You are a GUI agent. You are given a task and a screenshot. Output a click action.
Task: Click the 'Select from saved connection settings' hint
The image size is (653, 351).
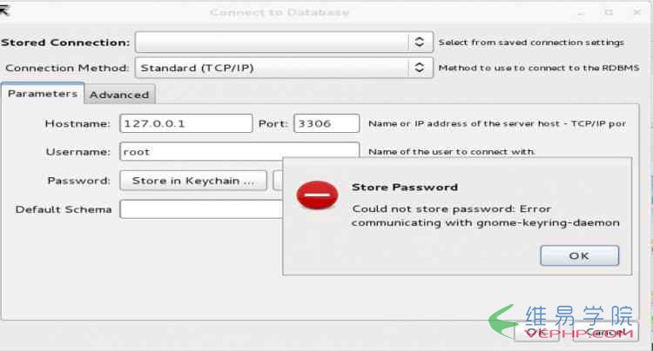531,43
